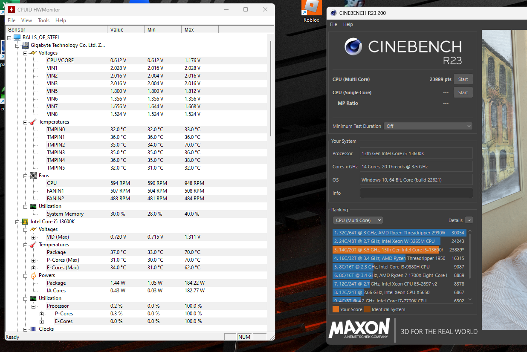Select the IA Cores power row
This screenshot has width=527, height=352.
click(156, 291)
